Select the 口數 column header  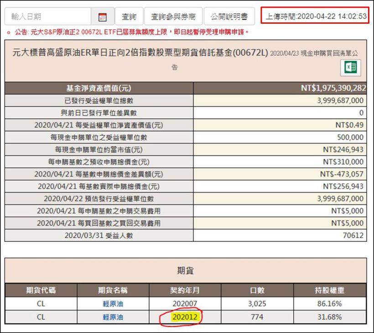pos(257,290)
